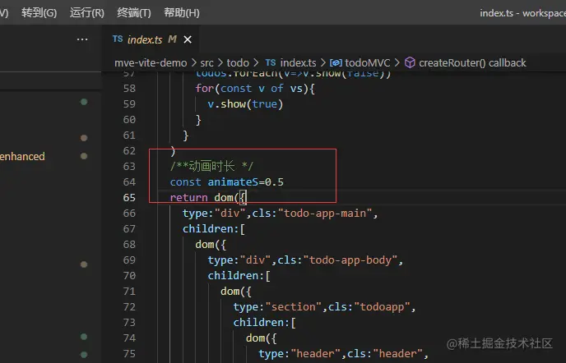Click "todo-app-main" string in code
This screenshot has height=363, width=566.
[x=324, y=214]
